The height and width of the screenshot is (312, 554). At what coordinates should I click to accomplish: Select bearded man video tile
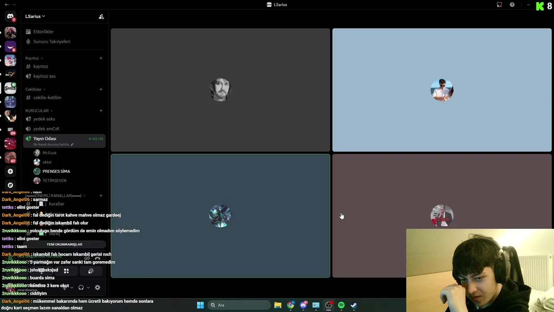220,90
